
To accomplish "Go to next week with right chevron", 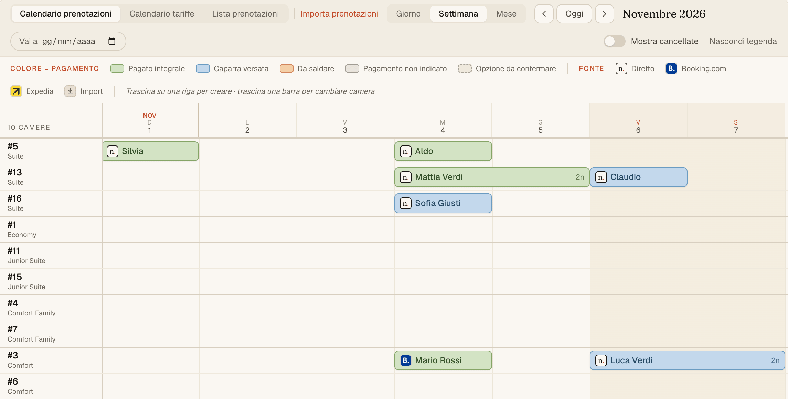I will (605, 14).
